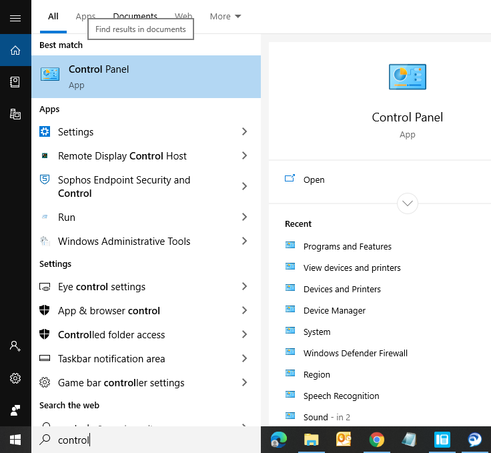Open recent Devices and Printers
Image resolution: width=491 pixels, height=453 pixels.
(342, 289)
